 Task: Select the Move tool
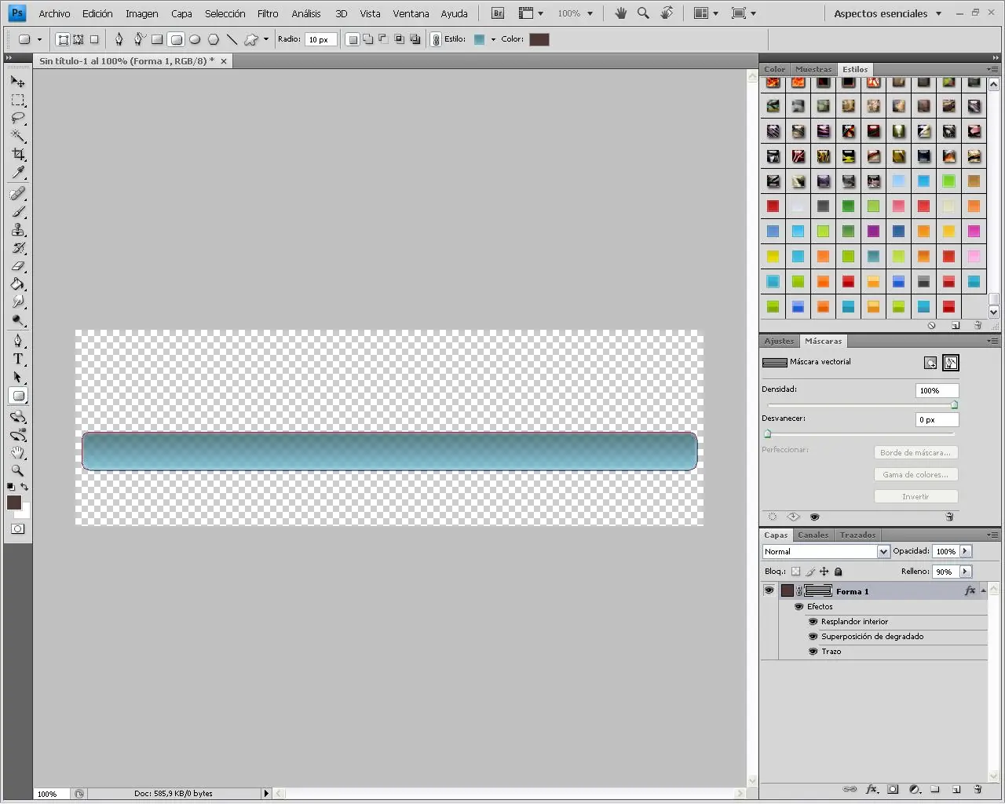17,82
